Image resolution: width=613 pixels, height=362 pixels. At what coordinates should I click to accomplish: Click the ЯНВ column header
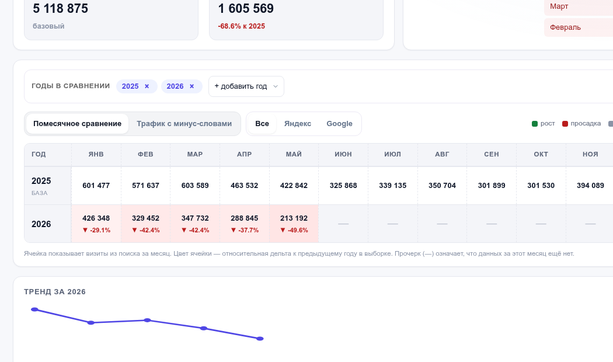[96, 154]
